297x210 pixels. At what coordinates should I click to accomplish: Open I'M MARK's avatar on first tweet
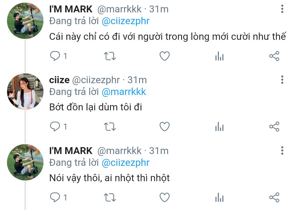click(x=25, y=21)
